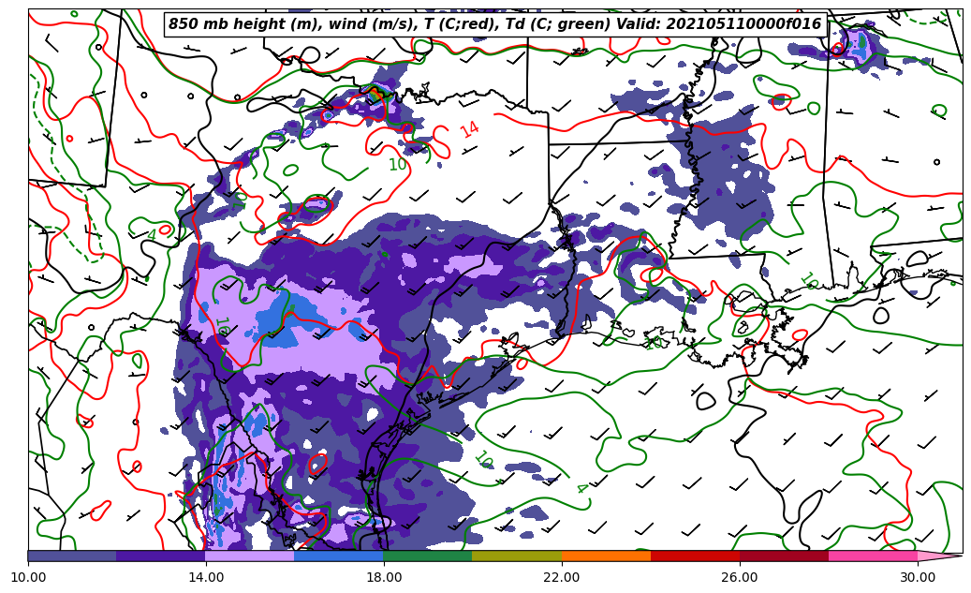Select the 10–12 slate-blue colorbar segment
Screen dimensions: 971x593
72,556
